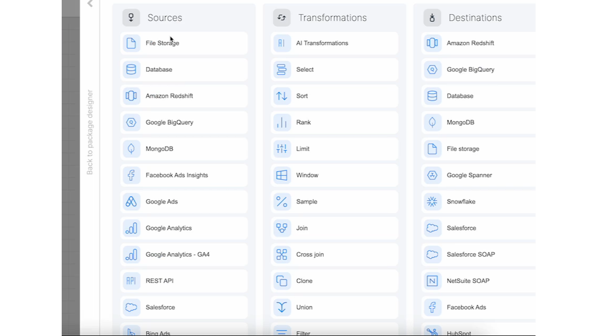
Task: Add the Clone transformation
Action: coord(304,281)
